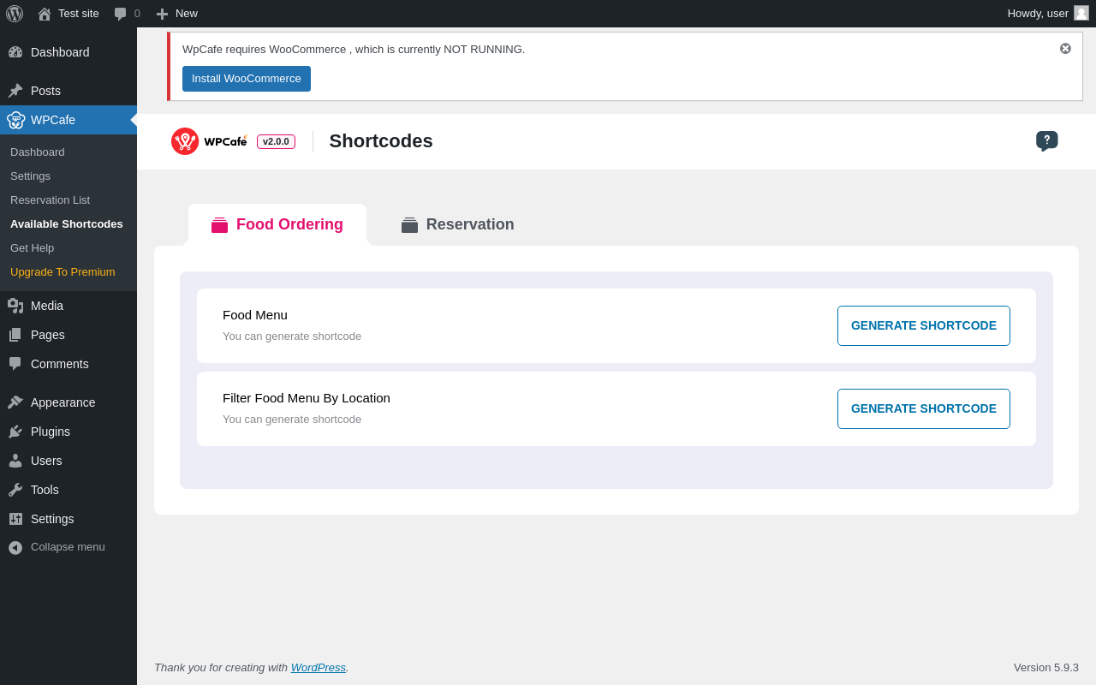
Task: Collapse the admin sidebar menu
Action: tap(67, 547)
